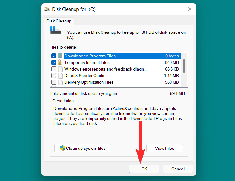Click the OK button
The width and height of the screenshot is (235, 181).
[x=144, y=169]
